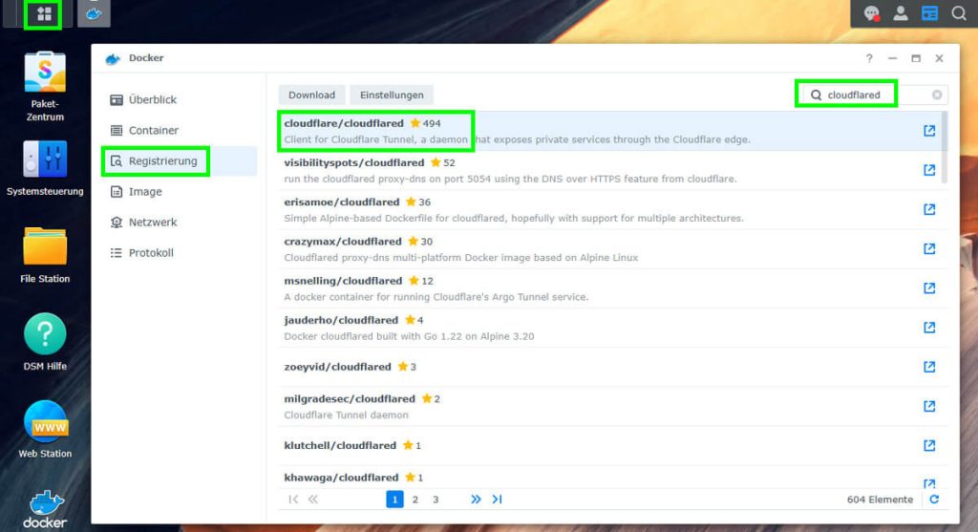Jump forward several pages with double-chevron

476,499
